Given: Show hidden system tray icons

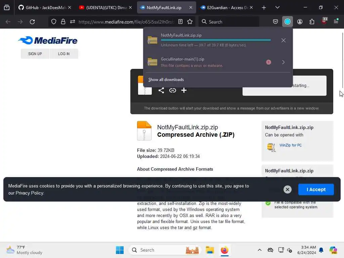Looking at the screenshot, I should [260, 250].
